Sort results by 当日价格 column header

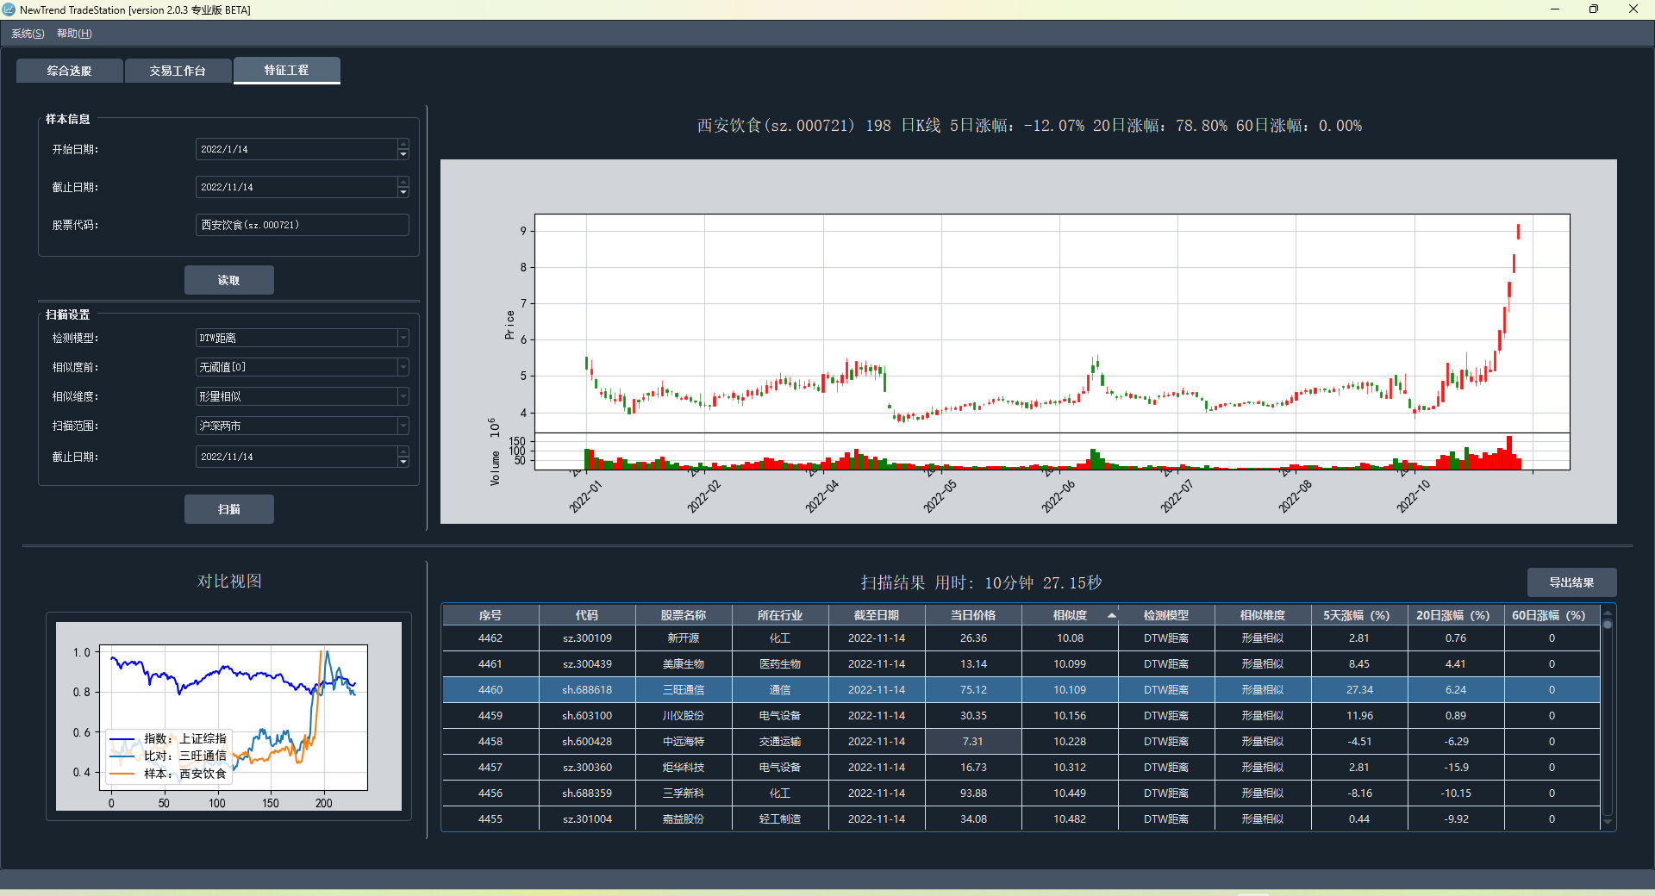[972, 615]
